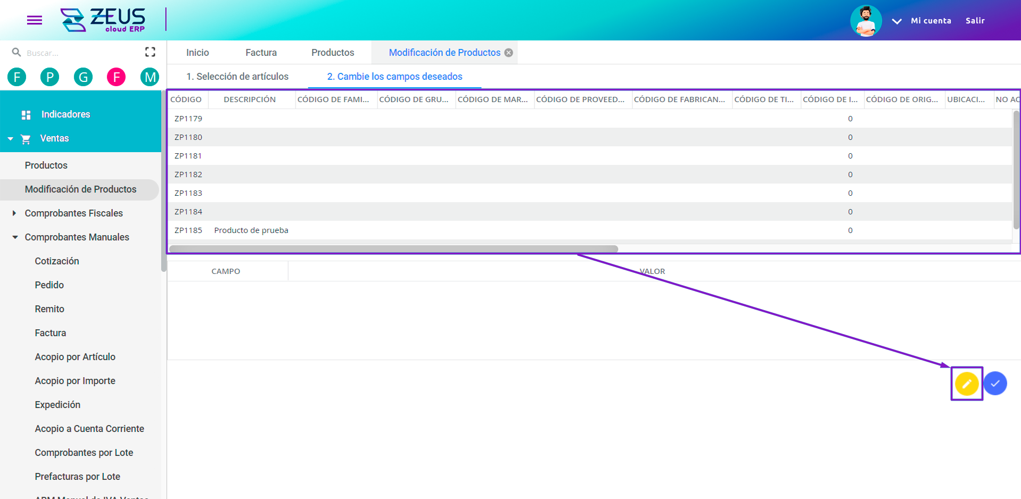Click the Salir link
Screen dimensions: 1021x499
point(975,21)
